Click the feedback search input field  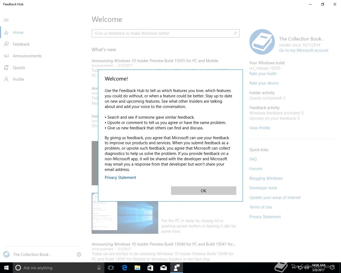point(166,33)
